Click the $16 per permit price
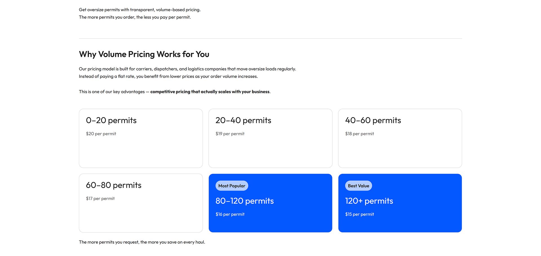 pos(230,214)
